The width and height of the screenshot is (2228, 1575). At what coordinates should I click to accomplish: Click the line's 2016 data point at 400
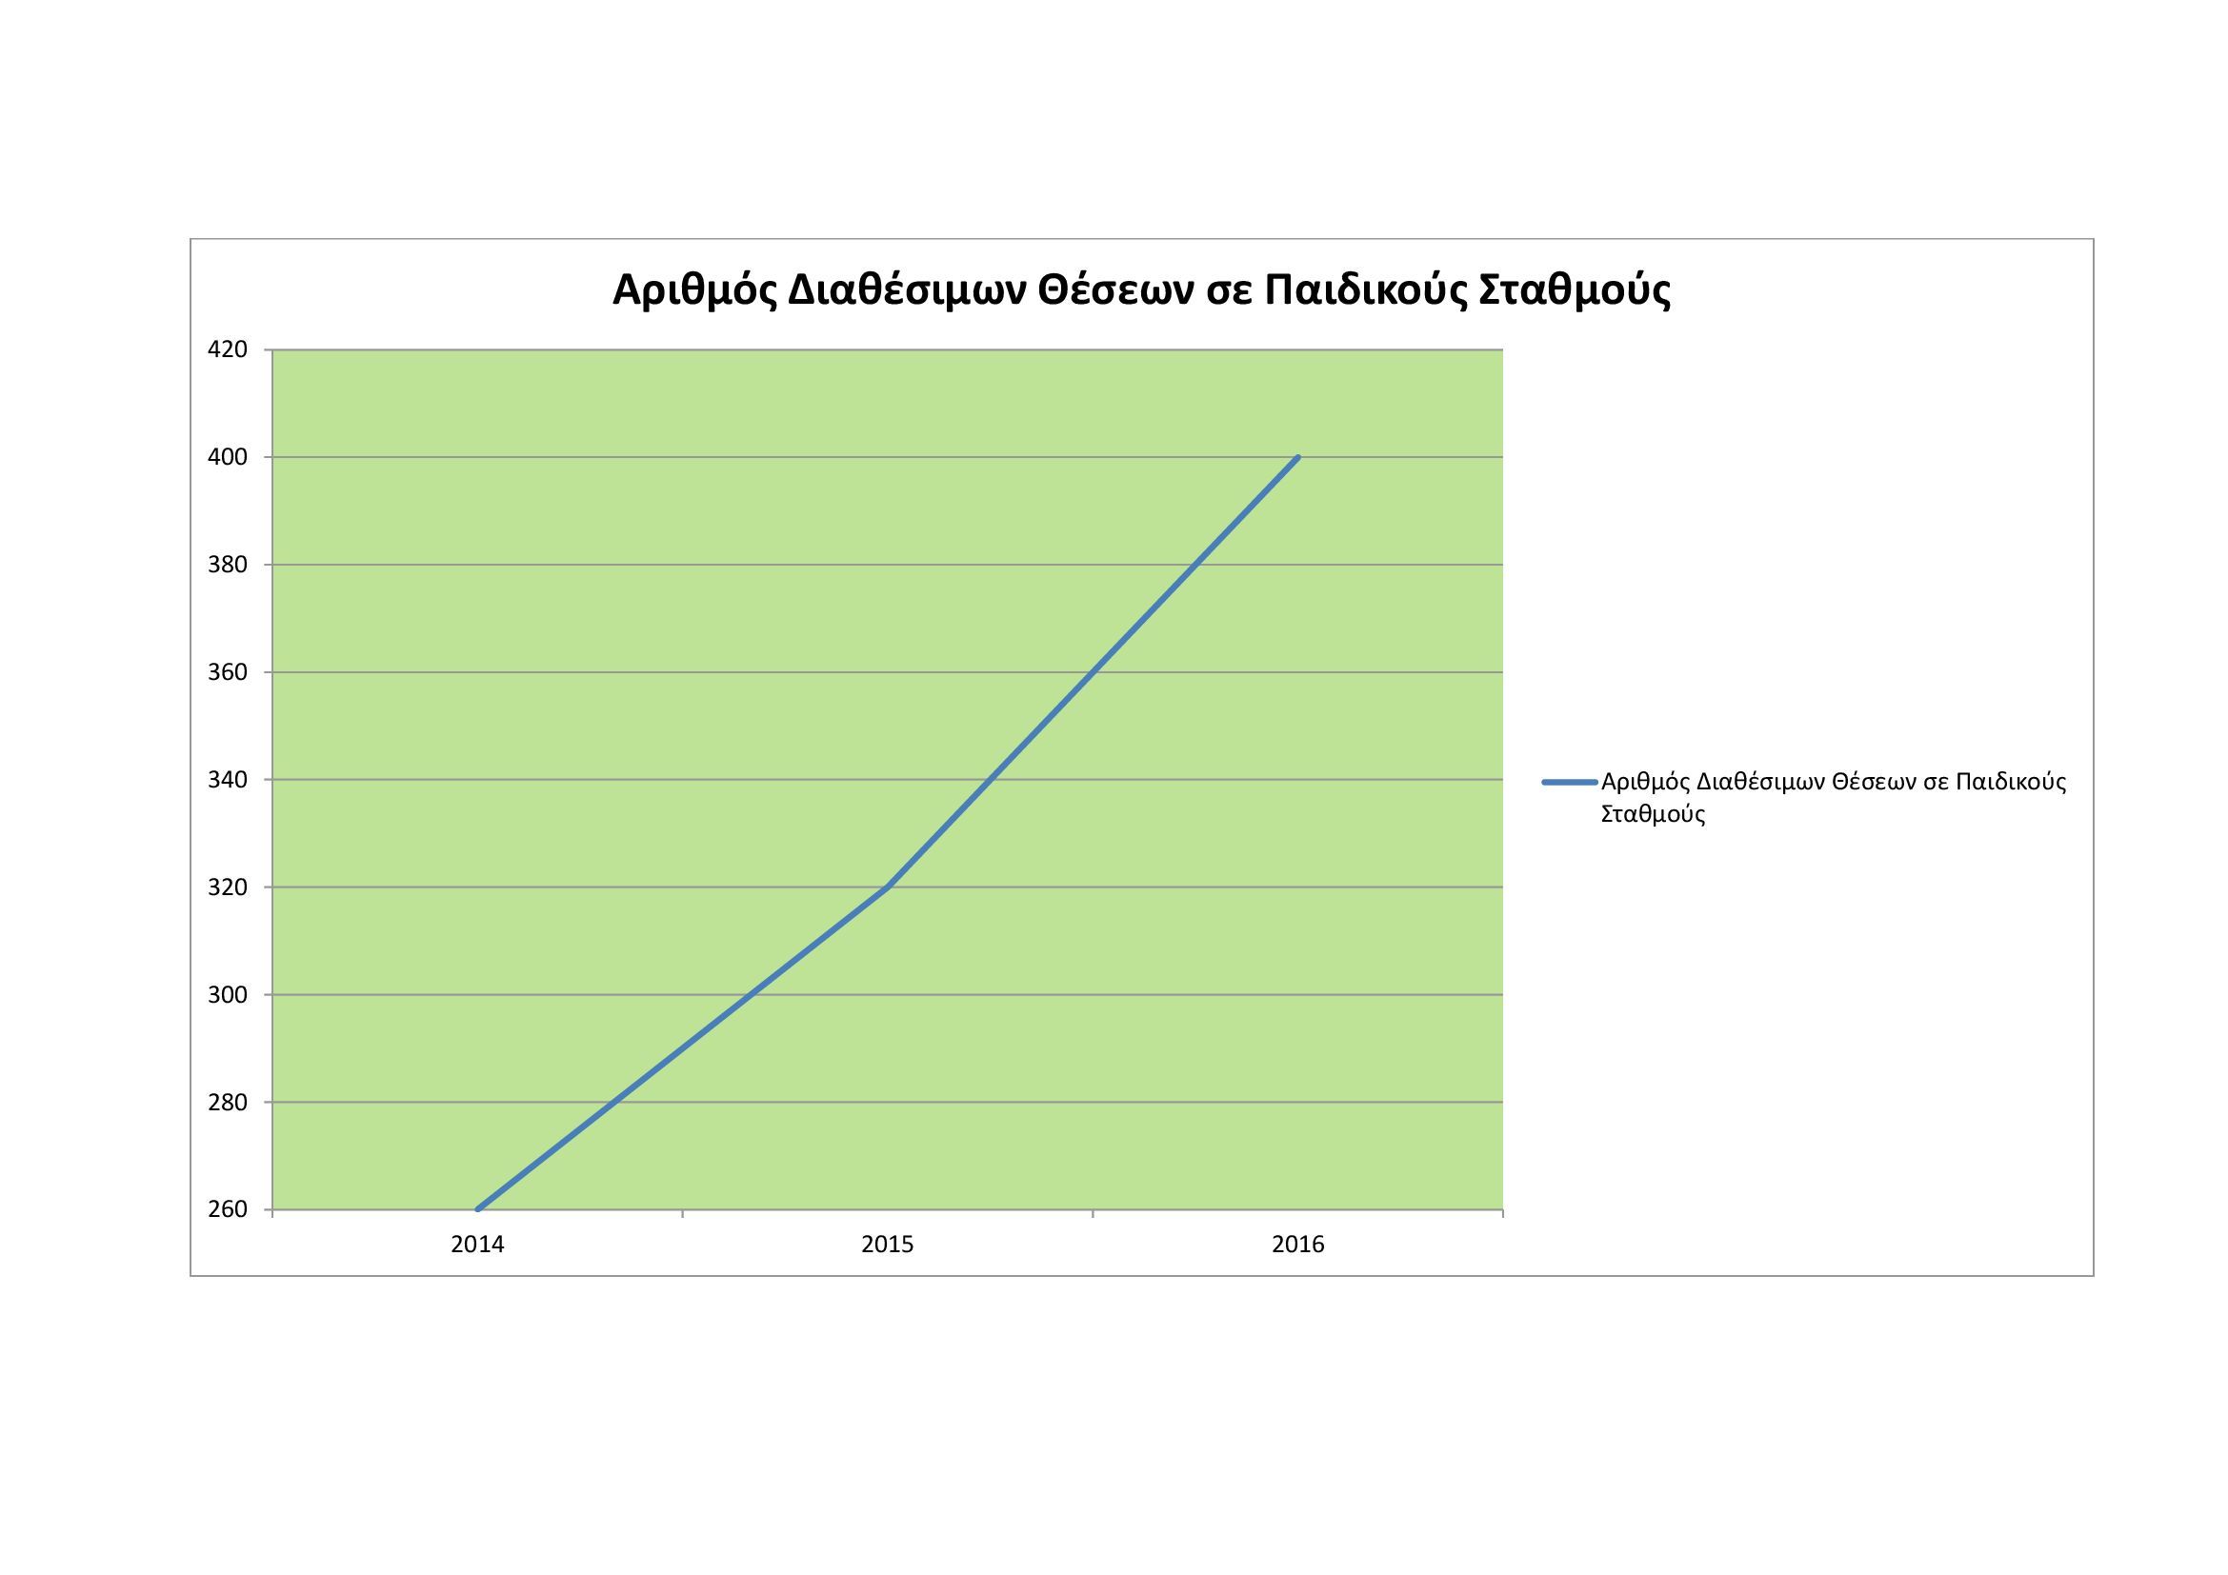[1297, 457]
